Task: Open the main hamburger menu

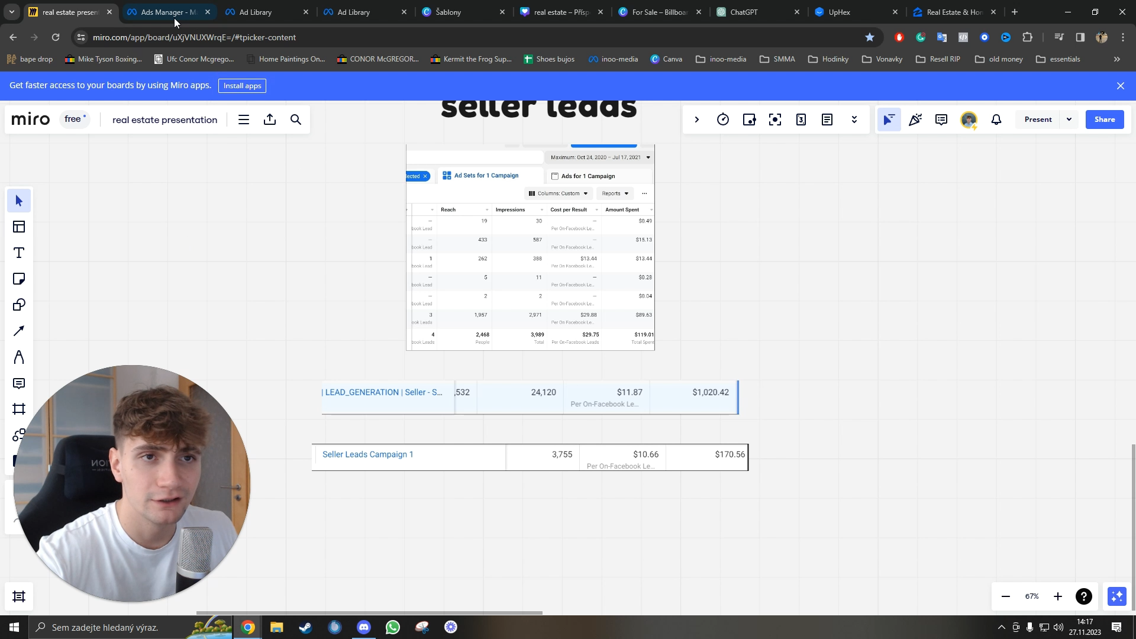Action: 244,120
